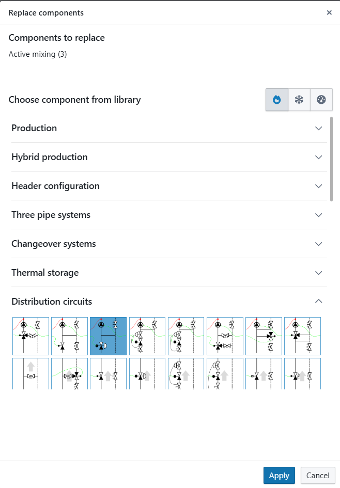Click the highlighted blue circuit diagram
The height and width of the screenshot is (488, 340).
click(109, 336)
